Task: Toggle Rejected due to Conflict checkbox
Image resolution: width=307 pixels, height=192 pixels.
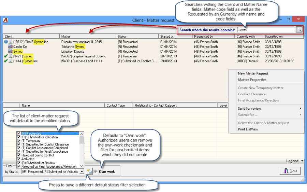Action: click(19, 155)
